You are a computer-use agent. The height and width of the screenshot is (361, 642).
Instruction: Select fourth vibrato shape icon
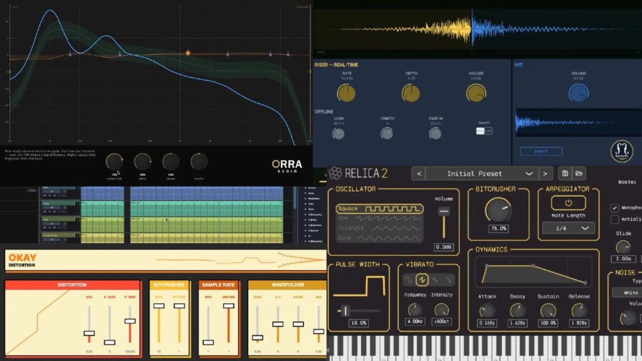[449, 280]
